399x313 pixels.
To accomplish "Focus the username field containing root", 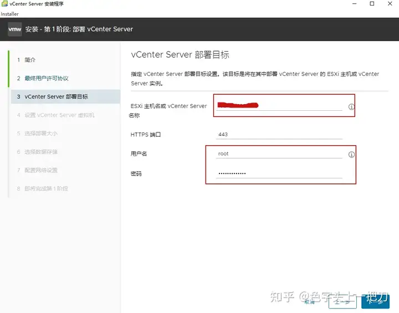I will point(279,153).
